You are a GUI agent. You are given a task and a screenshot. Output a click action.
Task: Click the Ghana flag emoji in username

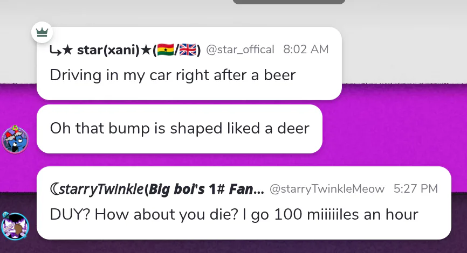(165, 51)
